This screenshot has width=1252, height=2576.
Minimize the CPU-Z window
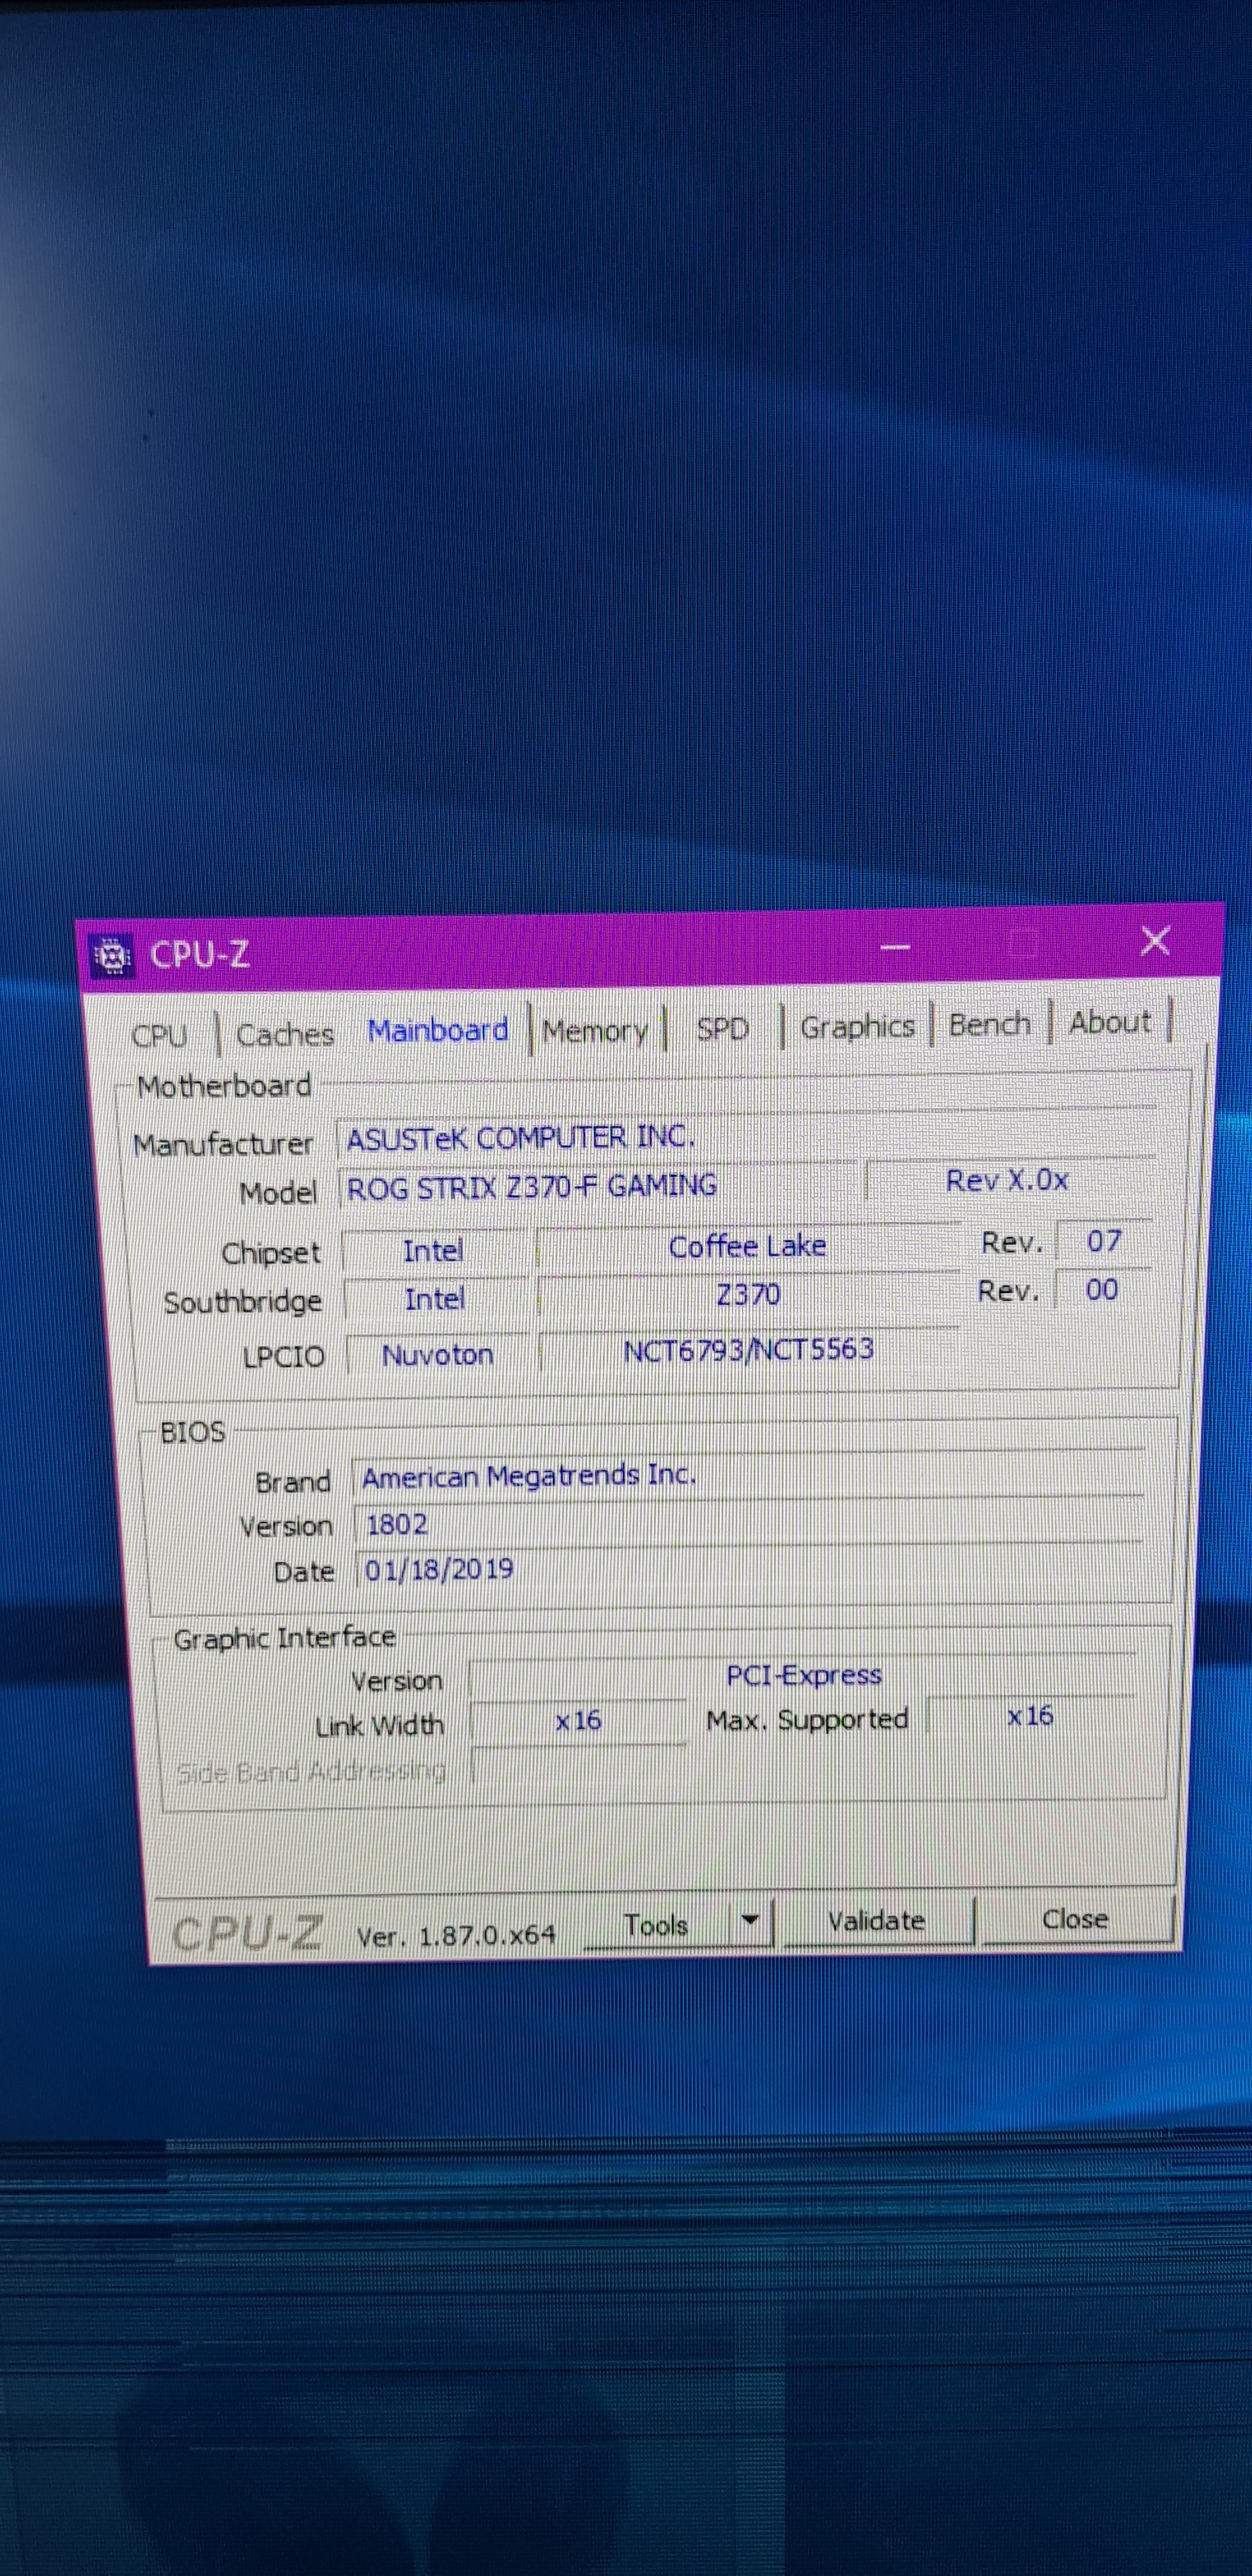895,946
